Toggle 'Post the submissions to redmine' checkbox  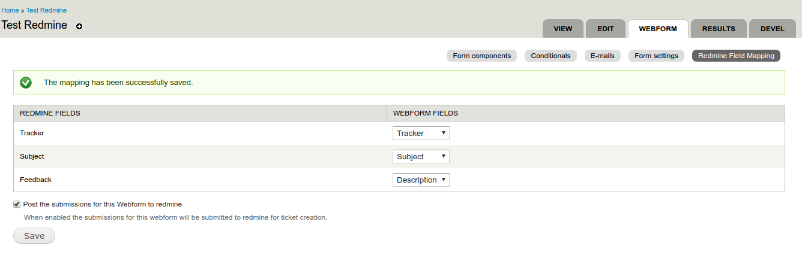pos(17,204)
